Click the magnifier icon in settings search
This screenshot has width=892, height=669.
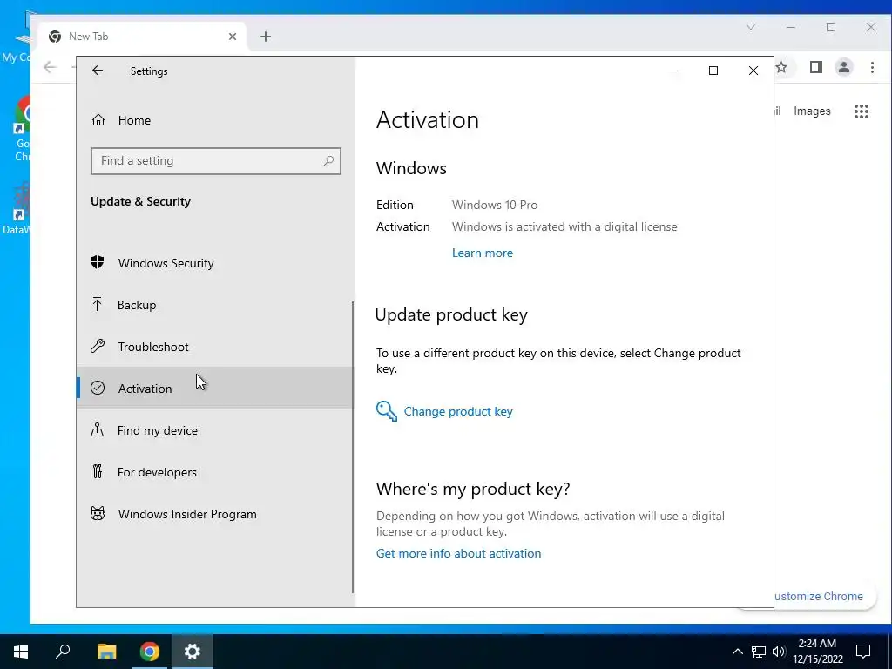tap(328, 161)
